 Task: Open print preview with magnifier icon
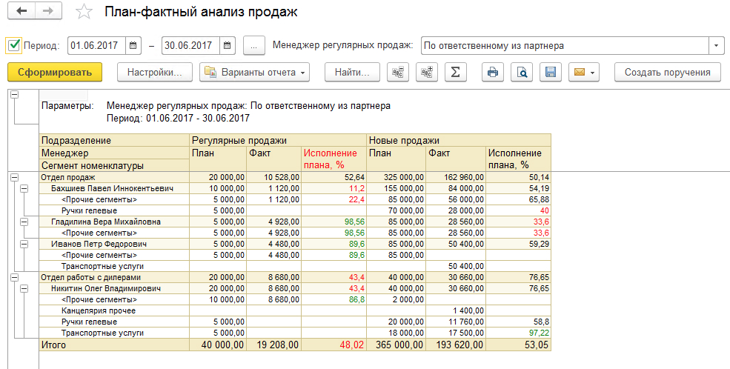(522, 72)
